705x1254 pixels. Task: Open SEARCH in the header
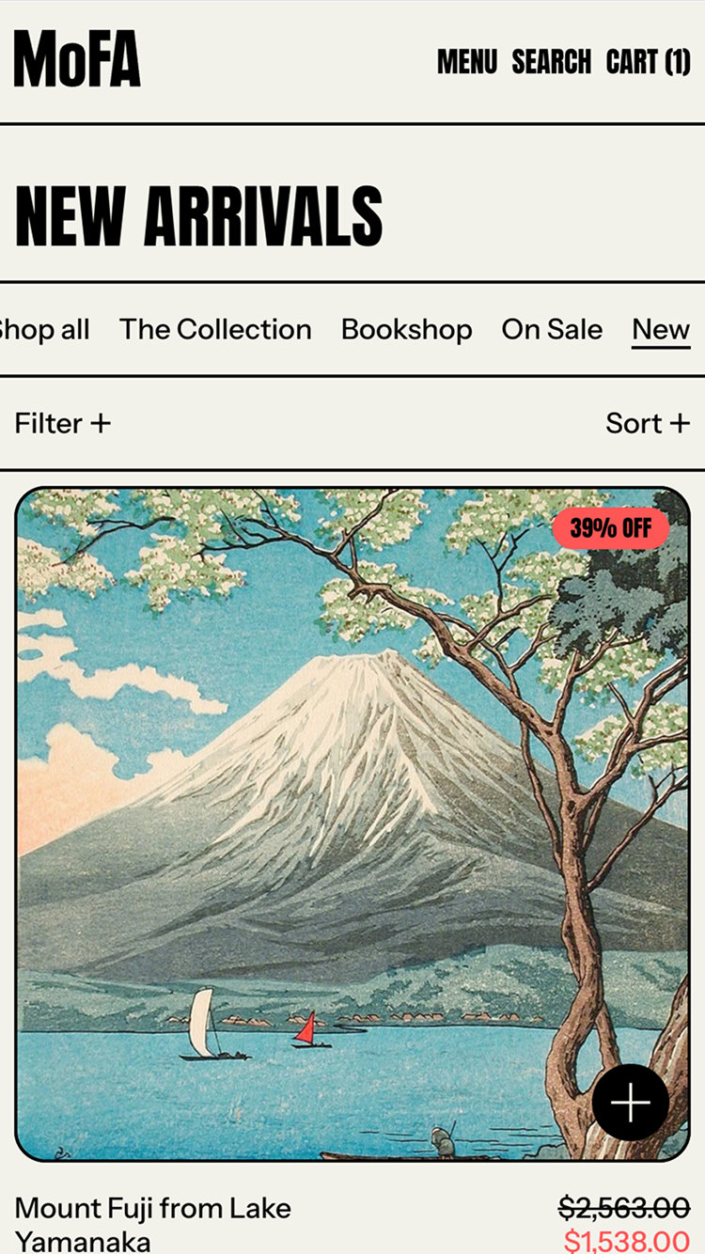[x=552, y=62]
